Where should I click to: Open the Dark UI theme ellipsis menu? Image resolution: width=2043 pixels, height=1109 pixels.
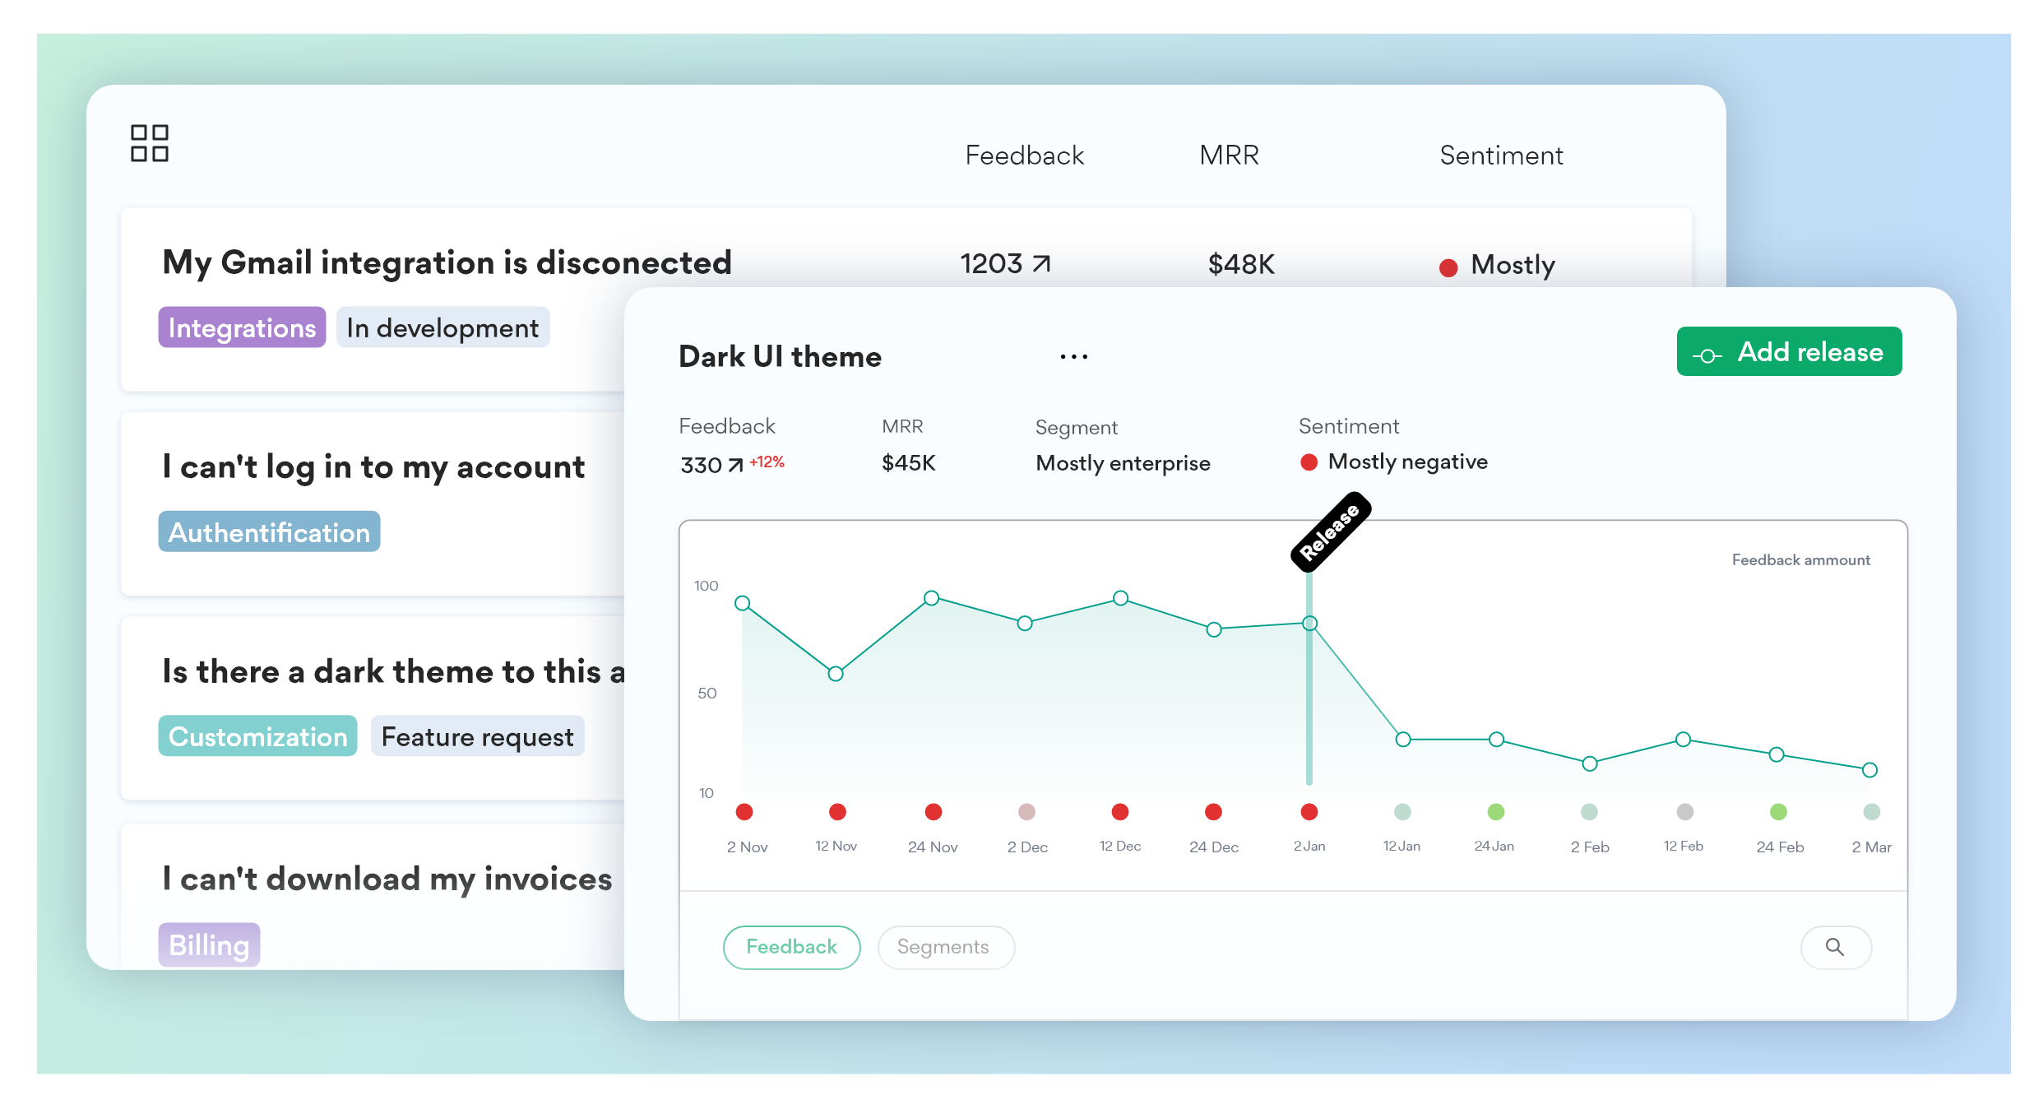pyautogui.click(x=1073, y=355)
